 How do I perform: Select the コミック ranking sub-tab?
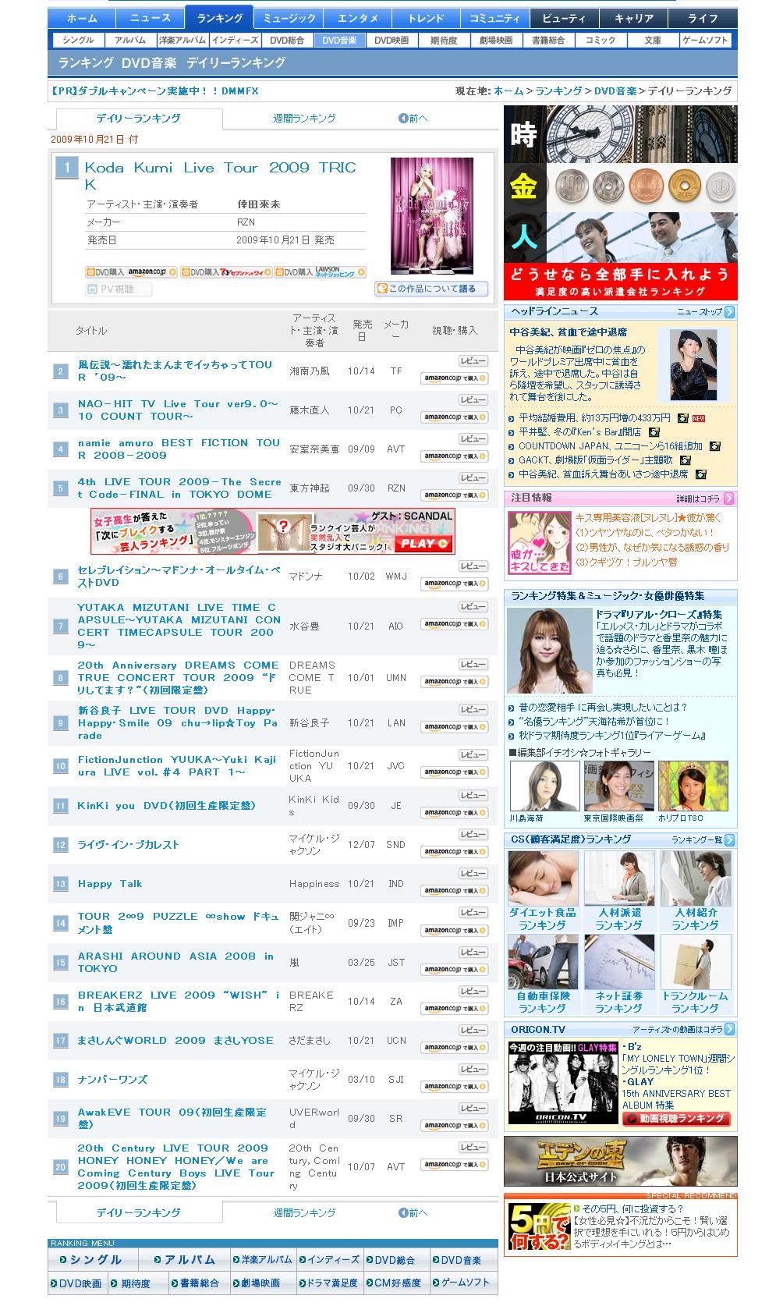pos(601,40)
